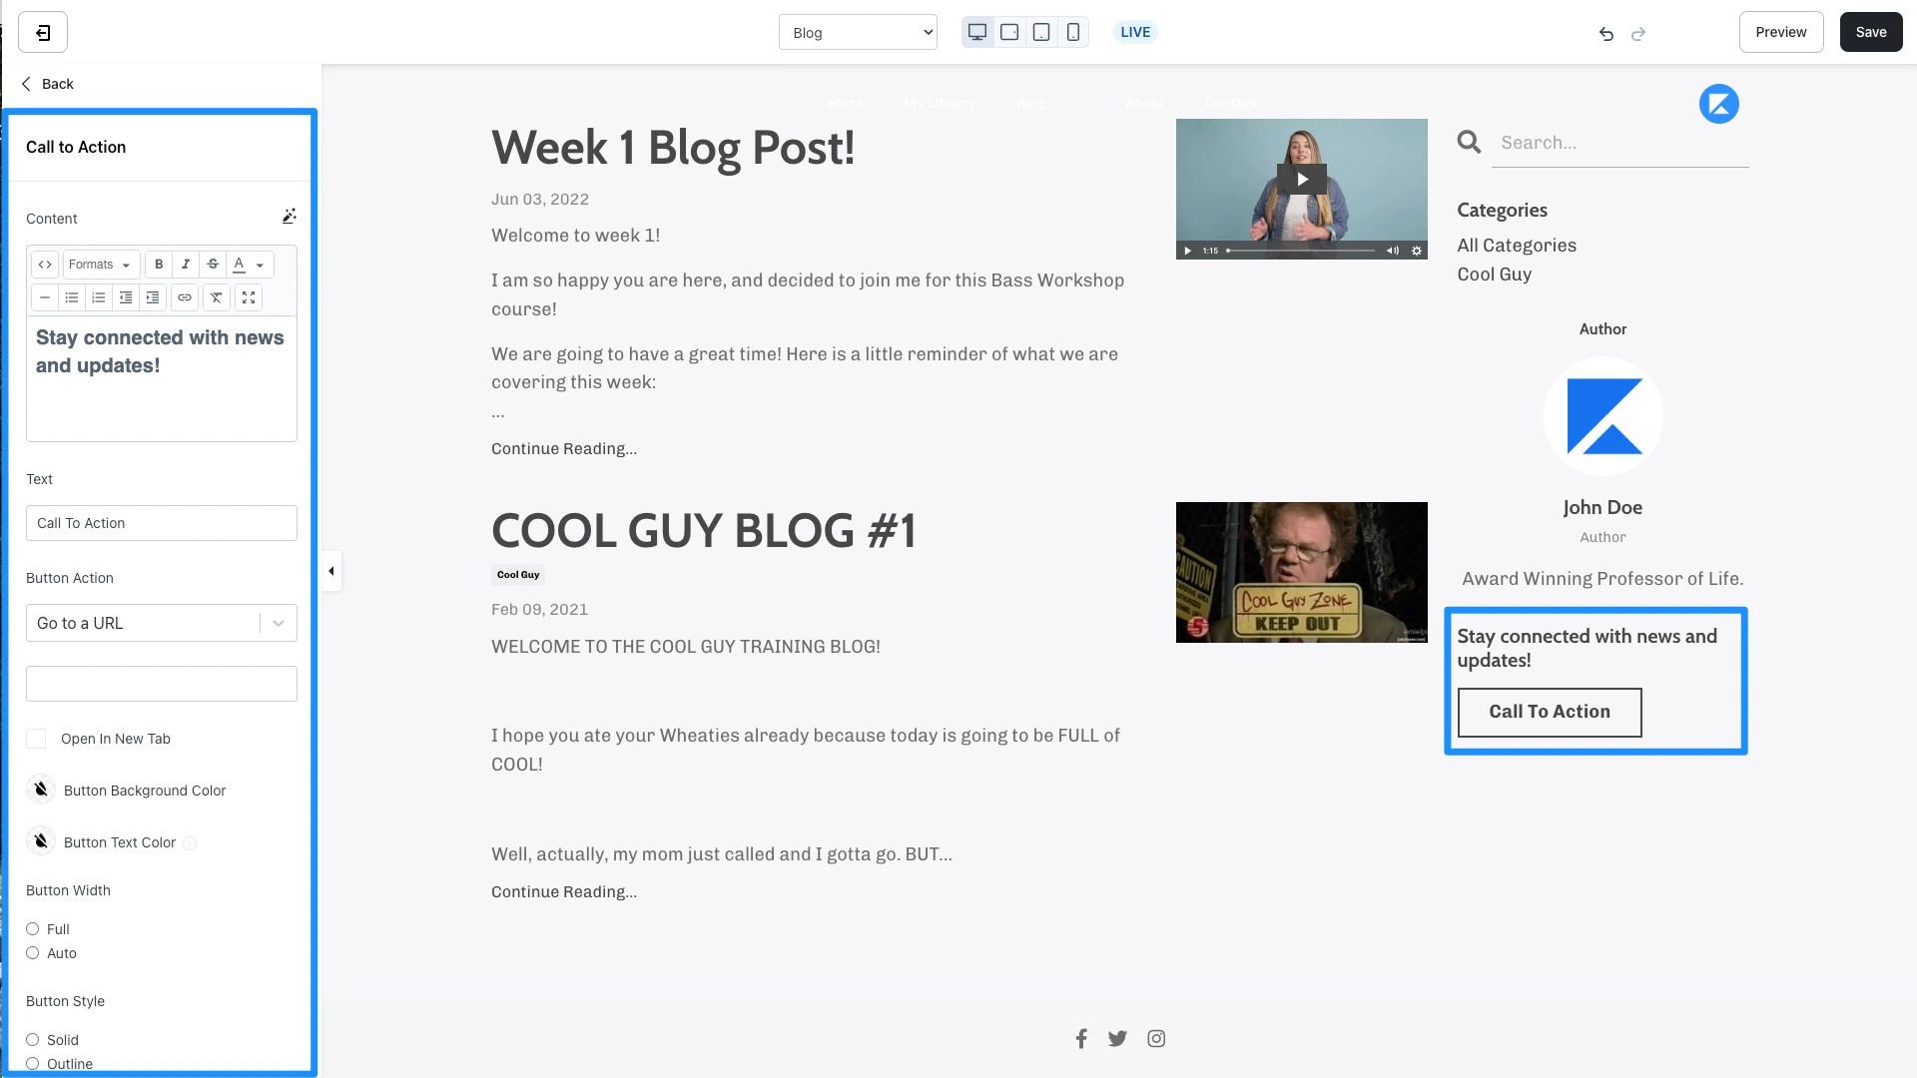The width and height of the screenshot is (1917, 1078).
Task: Expand the editor to fullscreen
Action: [x=249, y=297]
